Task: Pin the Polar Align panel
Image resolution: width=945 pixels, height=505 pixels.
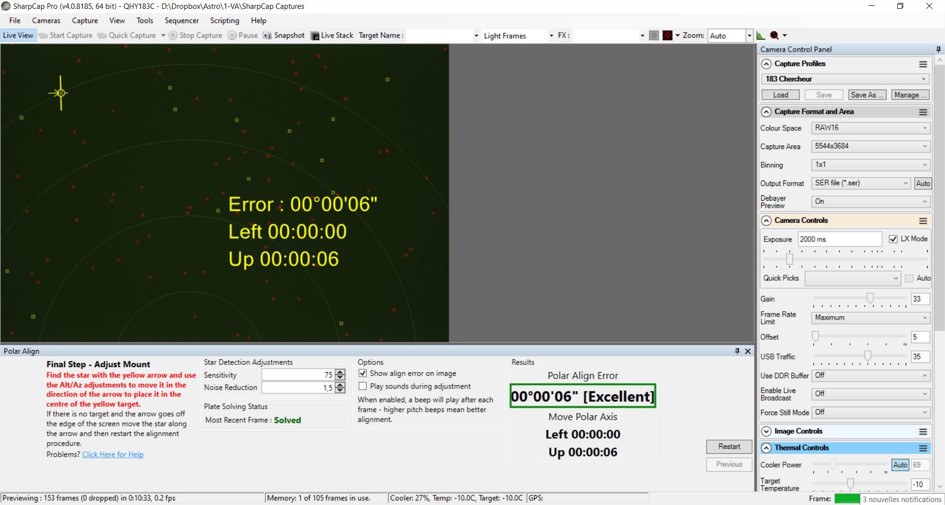Action: (x=737, y=351)
